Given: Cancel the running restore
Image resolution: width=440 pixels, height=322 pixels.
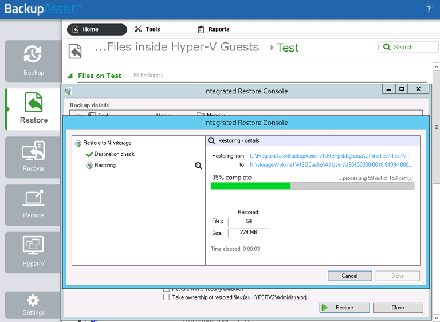Looking at the screenshot, I should click(349, 276).
